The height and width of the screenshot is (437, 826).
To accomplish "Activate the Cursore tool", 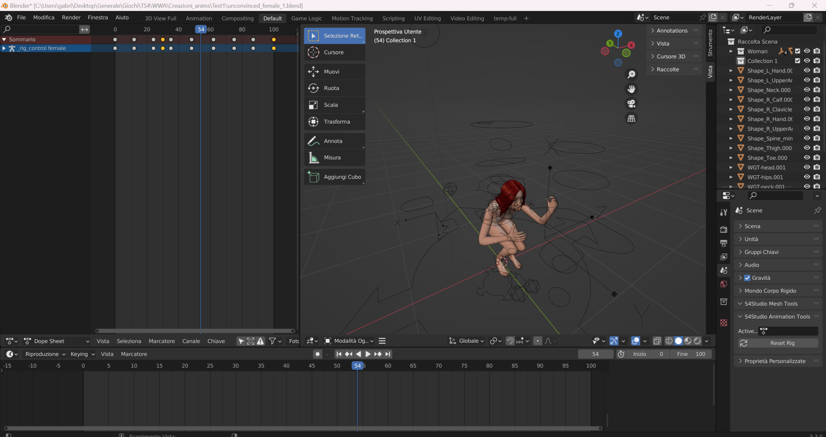I will tap(335, 53).
